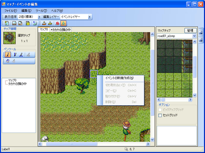The image size is (205, 153).
Task: Click chip palette scrollbar up arrow
Action: [194, 42]
